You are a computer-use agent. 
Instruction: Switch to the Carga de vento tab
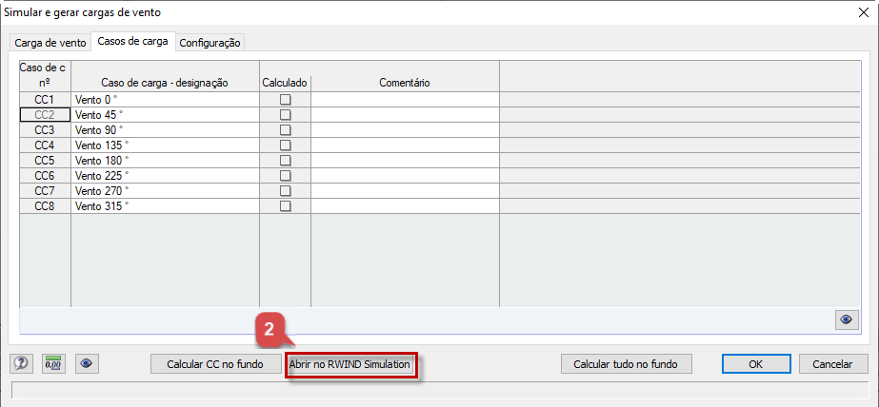click(x=50, y=43)
